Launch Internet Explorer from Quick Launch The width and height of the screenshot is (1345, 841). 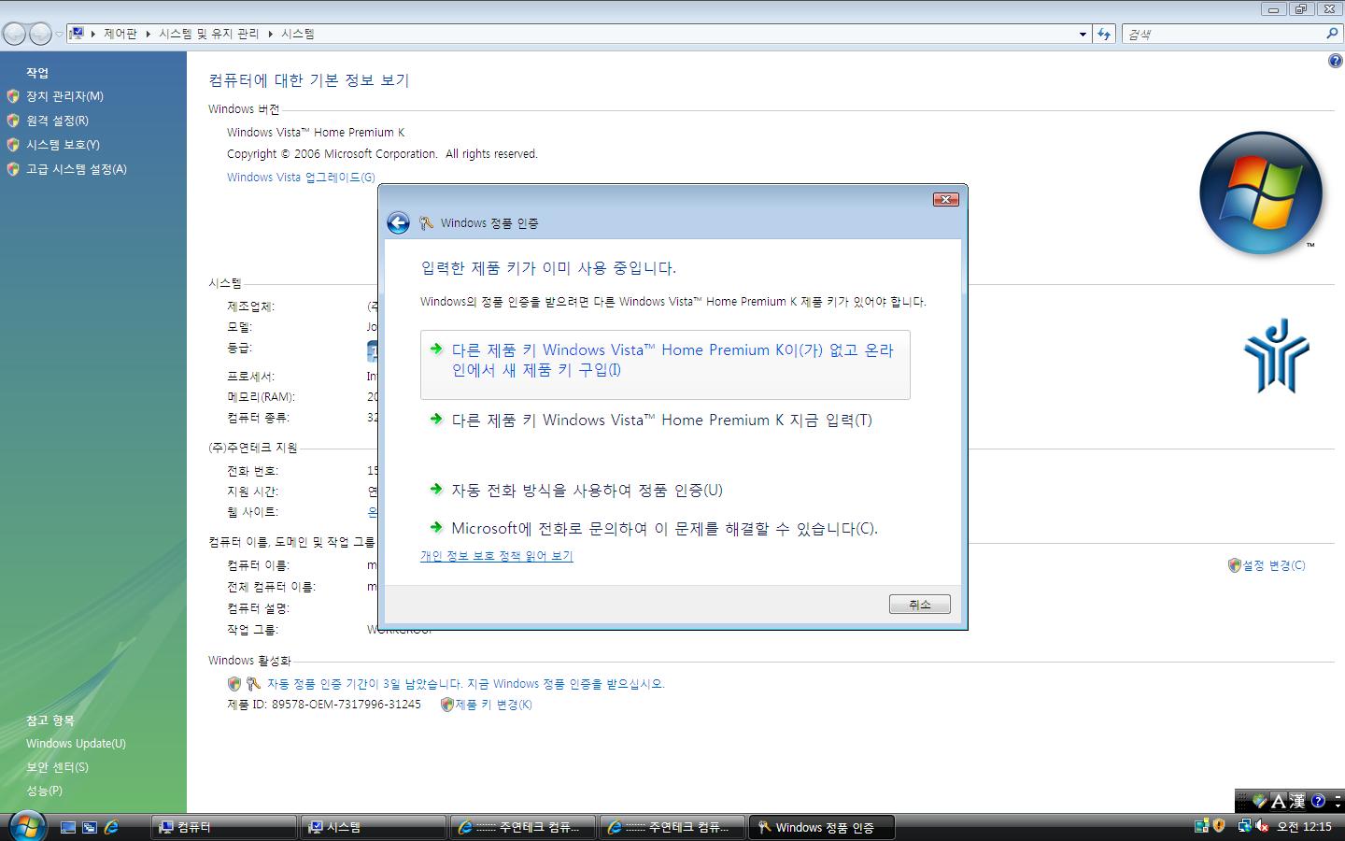(111, 827)
